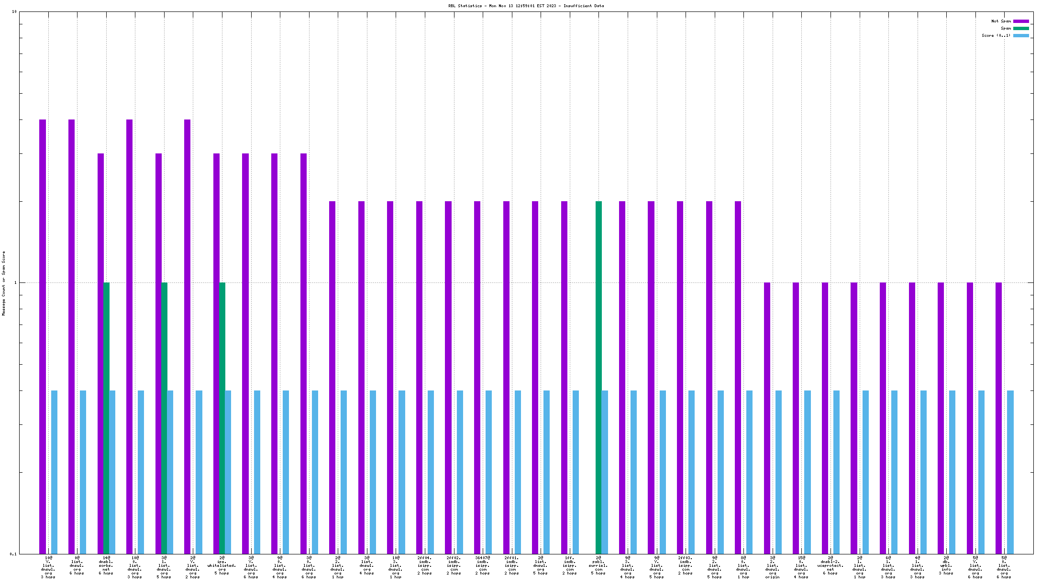Click the y-axis tick label 1
1041x585 pixels.
point(15,283)
